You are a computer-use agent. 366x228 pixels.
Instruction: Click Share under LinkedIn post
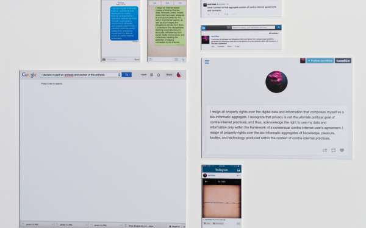pyautogui.click(x=229, y=47)
